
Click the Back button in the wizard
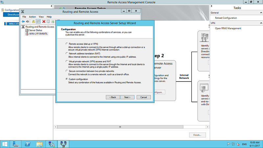click(113, 97)
